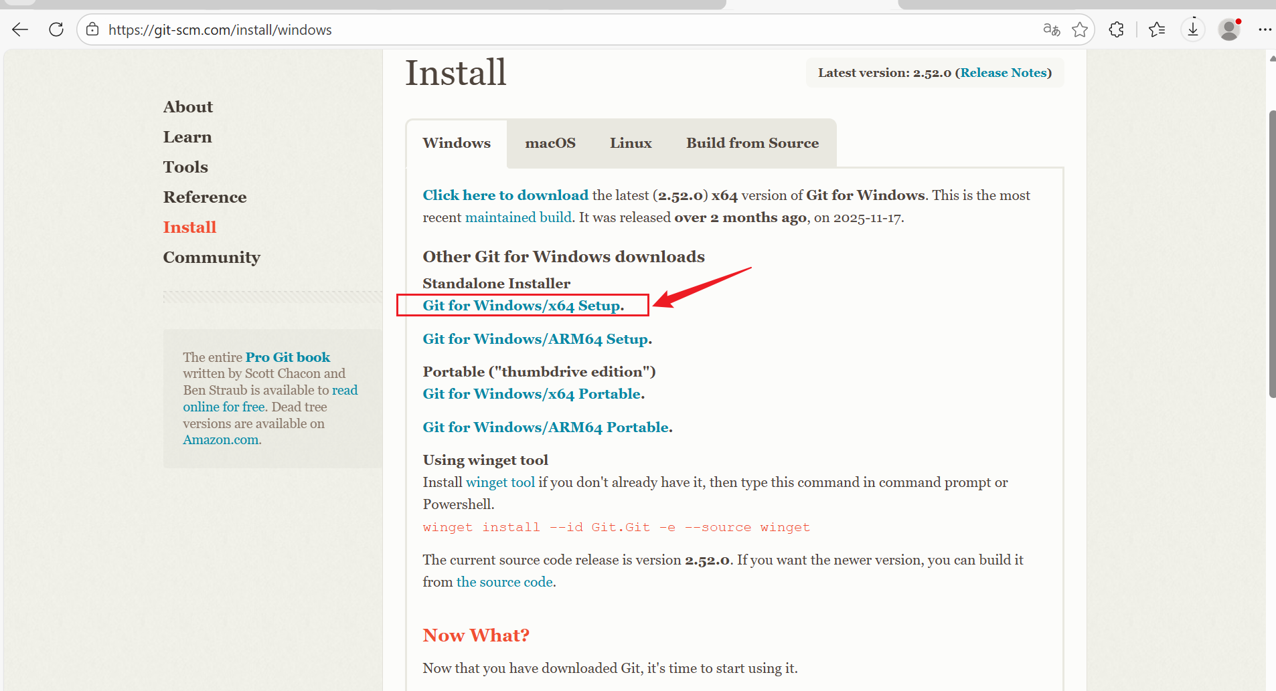Download Git for Windows/x64 Setup
This screenshot has width=1276, height=691.
click(522, 306)
